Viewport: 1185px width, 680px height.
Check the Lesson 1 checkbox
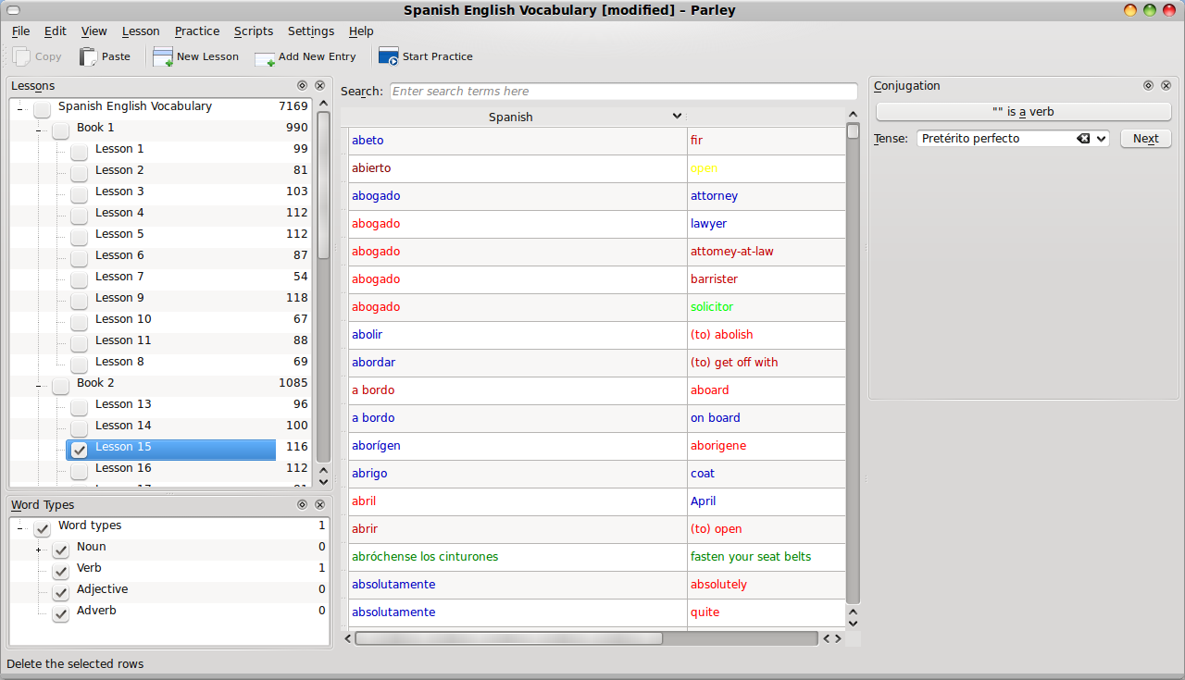79,152
